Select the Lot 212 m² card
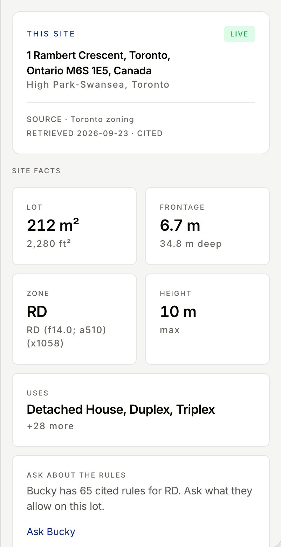Screen dimensions: 281x547 (74, 226)
